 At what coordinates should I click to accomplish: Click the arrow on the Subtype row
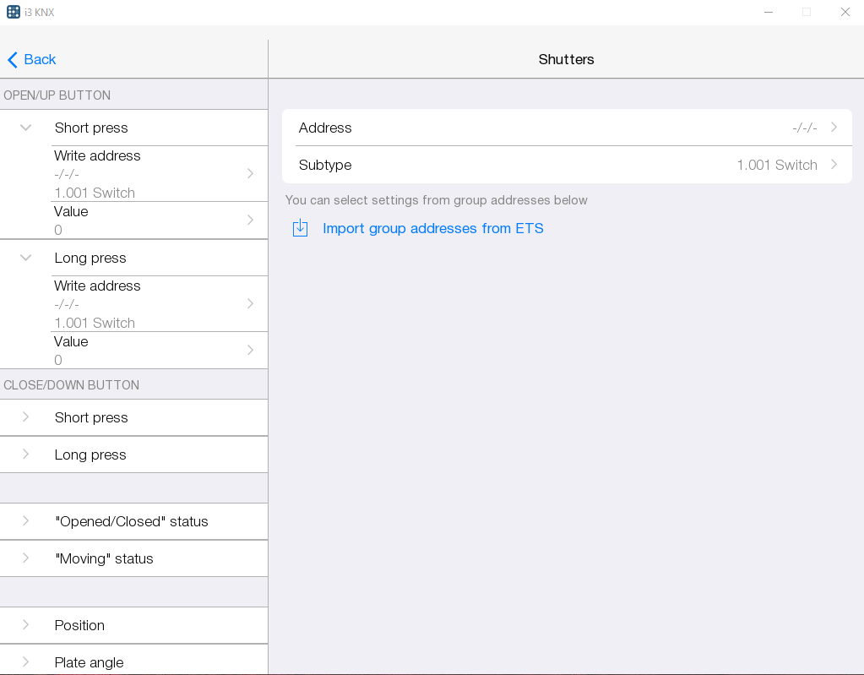(834, 165)
